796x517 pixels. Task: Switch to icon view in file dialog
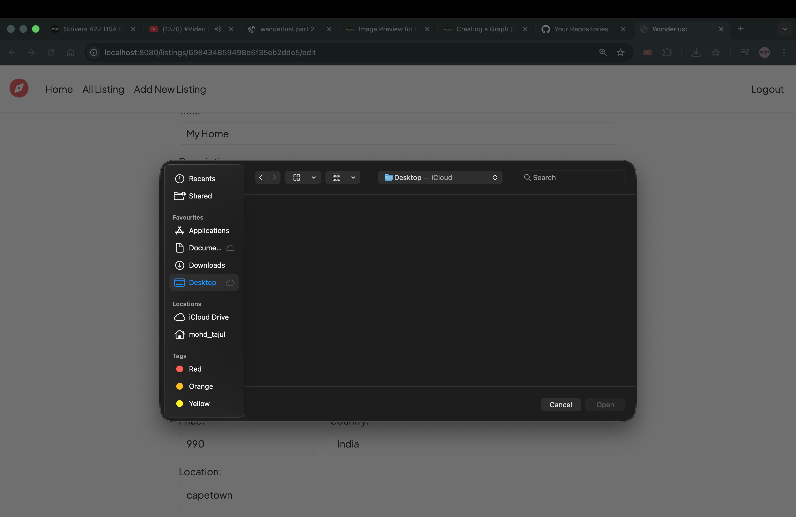pos(297,177)
